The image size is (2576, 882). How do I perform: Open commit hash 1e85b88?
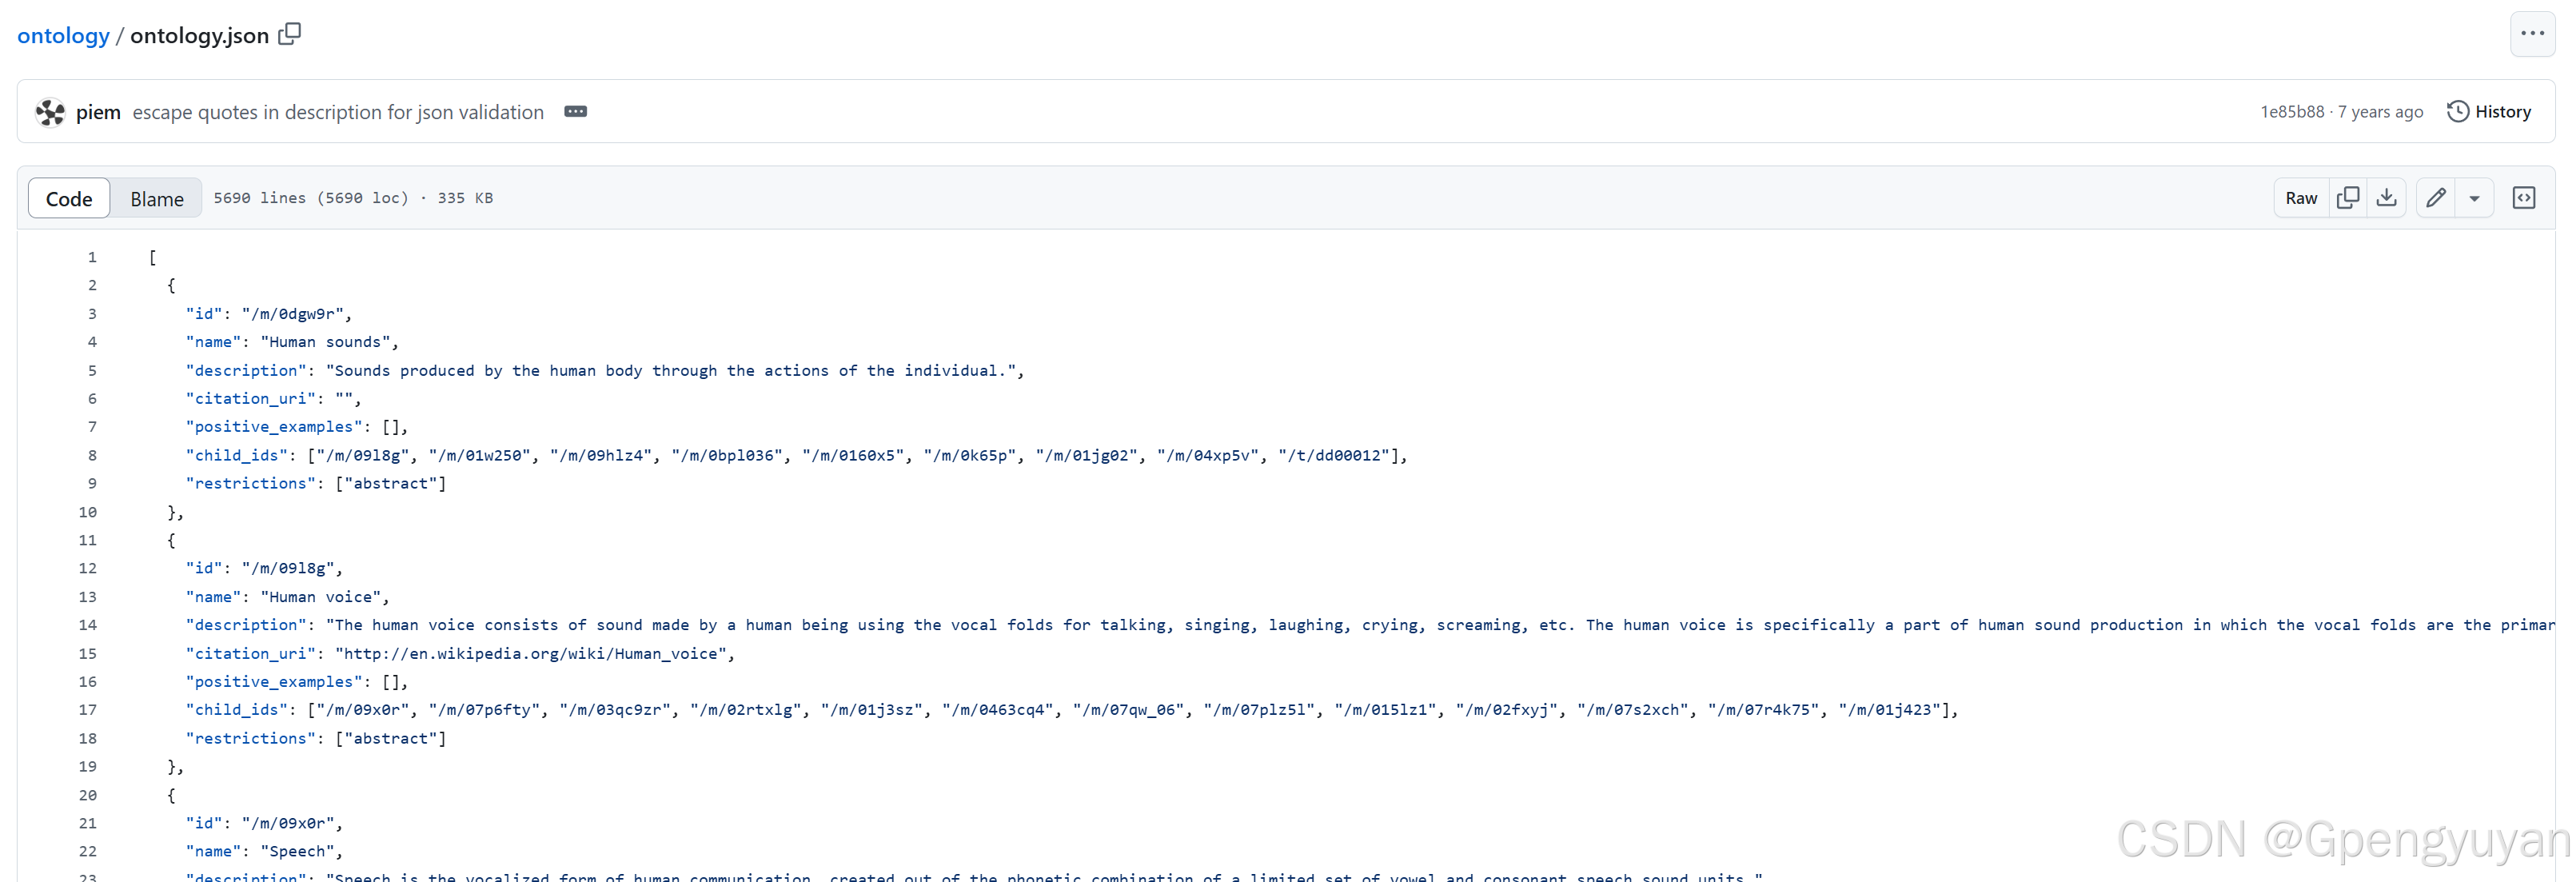click(2291, 112)
